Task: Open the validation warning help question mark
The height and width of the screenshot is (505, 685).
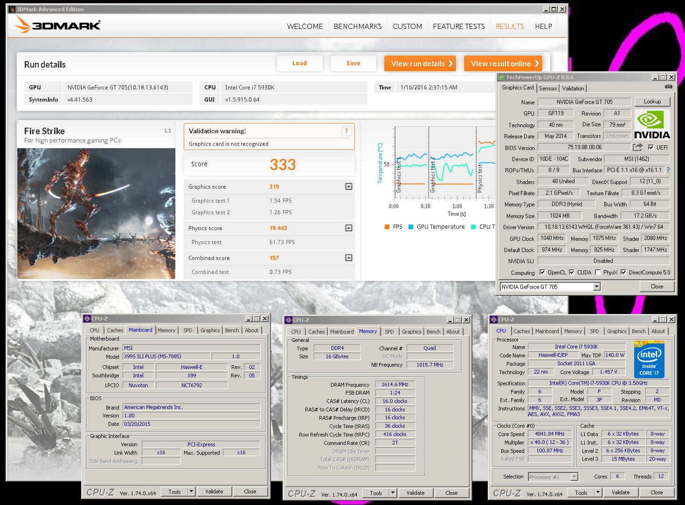Action: 346,131
